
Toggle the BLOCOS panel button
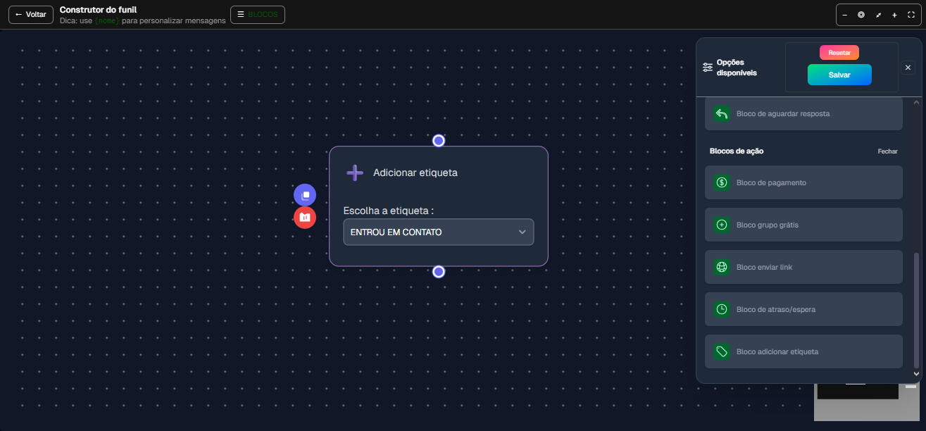(x=257, y=15)
